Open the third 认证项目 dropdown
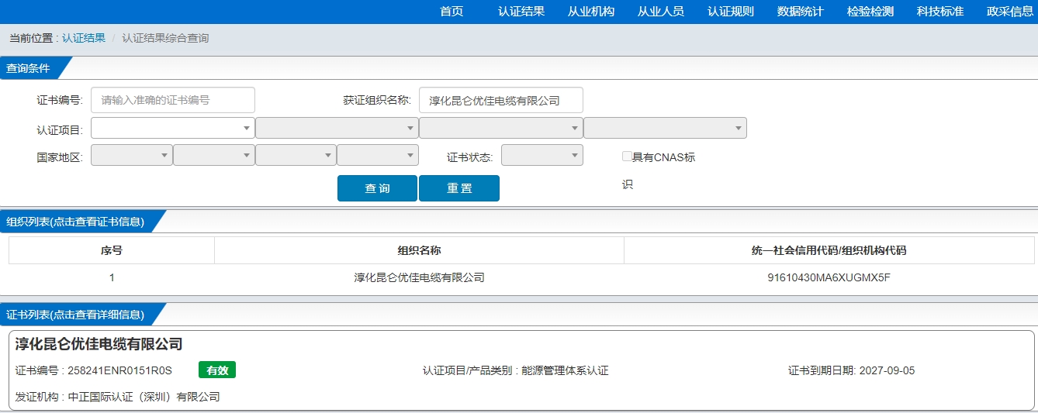The width and height of the screenshot is (1038, 413). click(x=501, y=128)
